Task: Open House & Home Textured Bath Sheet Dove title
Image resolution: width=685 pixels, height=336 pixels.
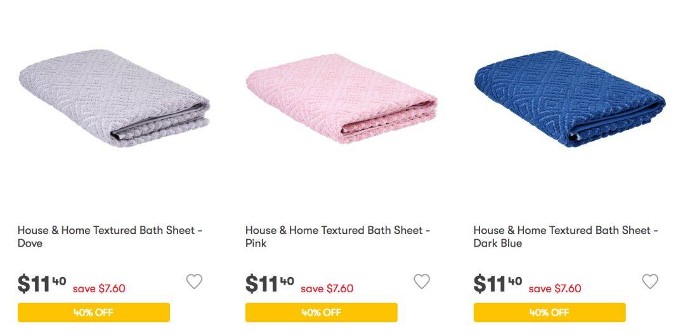Action: click(x=110, y=236)
